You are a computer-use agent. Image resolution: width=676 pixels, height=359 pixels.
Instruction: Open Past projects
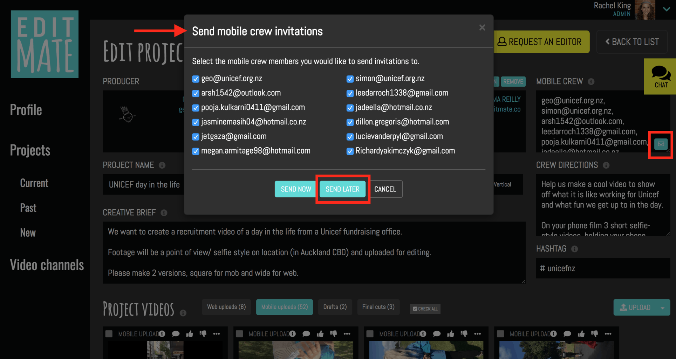[28, 208]
